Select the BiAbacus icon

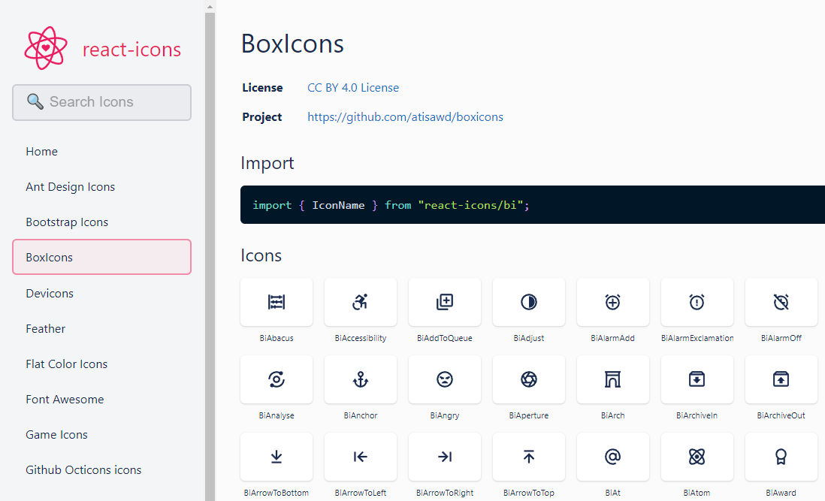(x=276, y=302)
